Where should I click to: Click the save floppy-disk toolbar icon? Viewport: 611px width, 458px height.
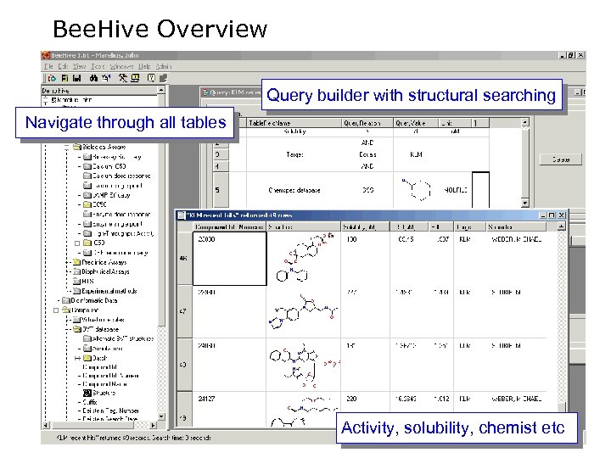tap(76, 78)
